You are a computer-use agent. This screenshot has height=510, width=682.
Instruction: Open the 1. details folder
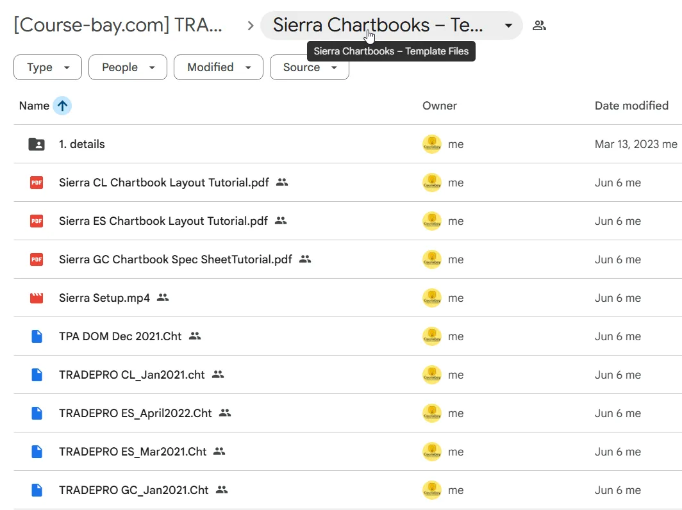[82, 144]
